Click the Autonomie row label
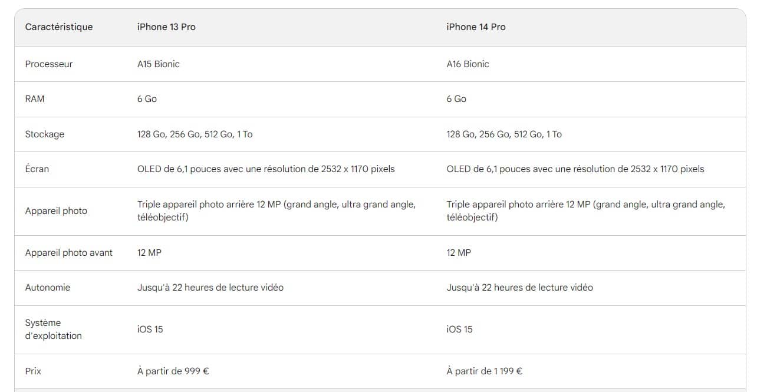The width and height of the screenshot is (757, 392). (x=48, y=288)
